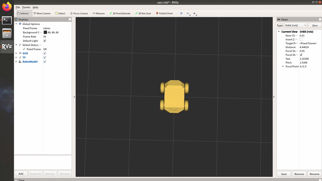322x181 pixels.
Task: Open the view Type dropdown
Action: click(x=296, y=25)
